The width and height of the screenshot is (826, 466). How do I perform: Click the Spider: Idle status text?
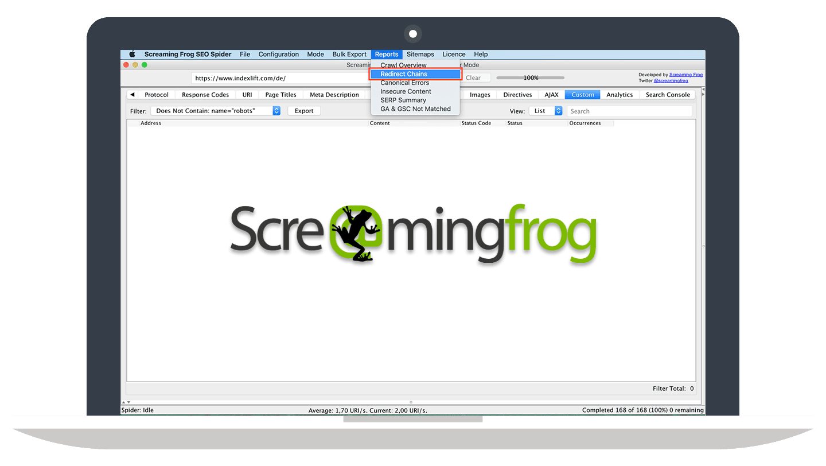[138, 410]
